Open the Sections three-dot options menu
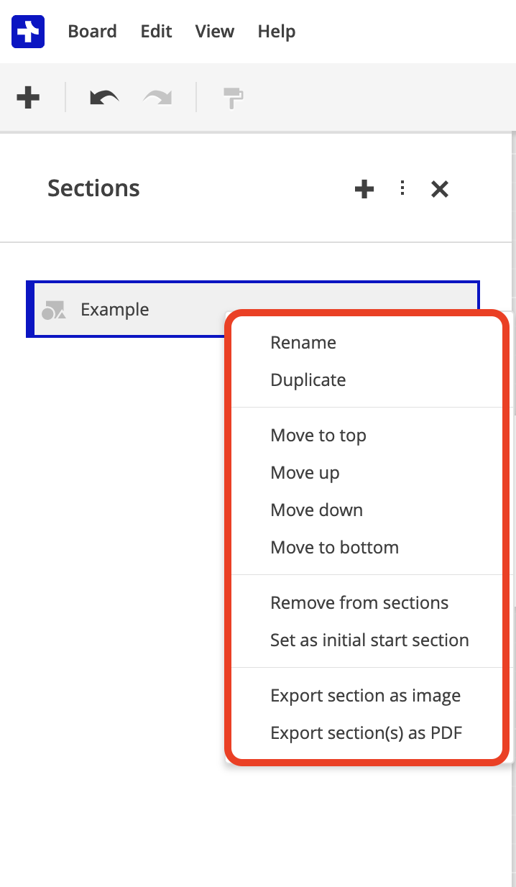The image size is (516, 887). pyautogui.click(x=402, y=188)
